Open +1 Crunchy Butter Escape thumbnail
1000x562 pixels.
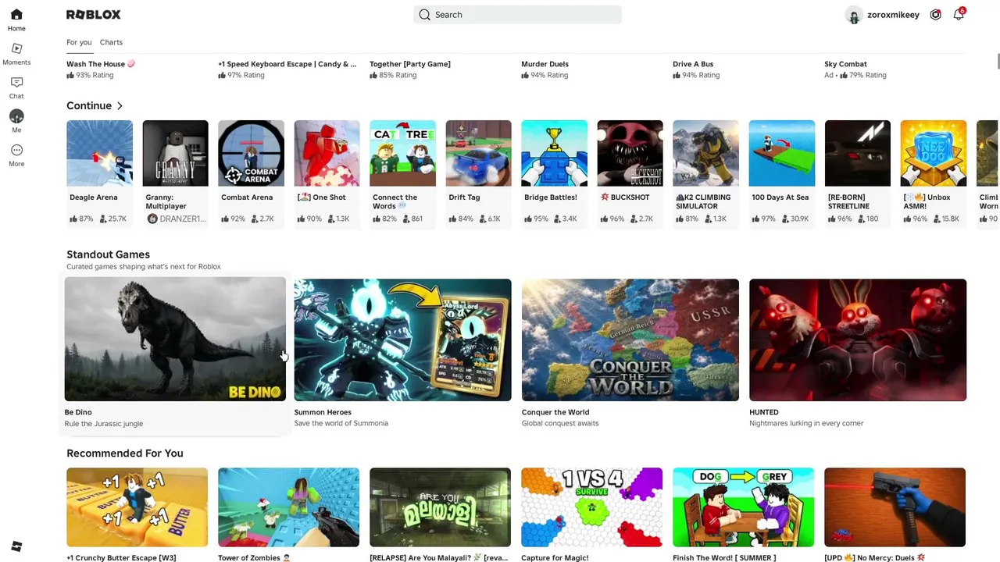click(137, 507)
